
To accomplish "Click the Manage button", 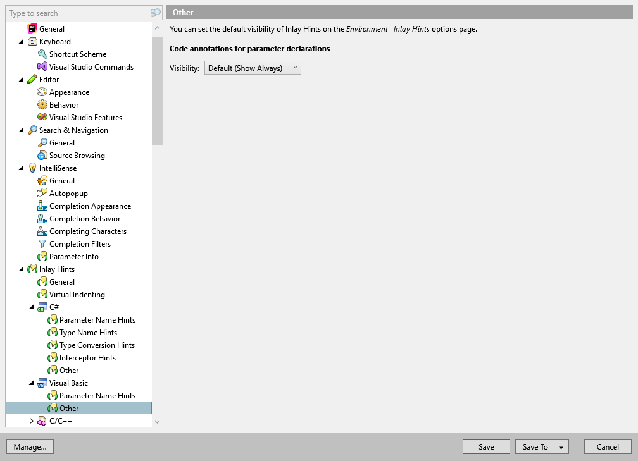I will pos(30,446).
